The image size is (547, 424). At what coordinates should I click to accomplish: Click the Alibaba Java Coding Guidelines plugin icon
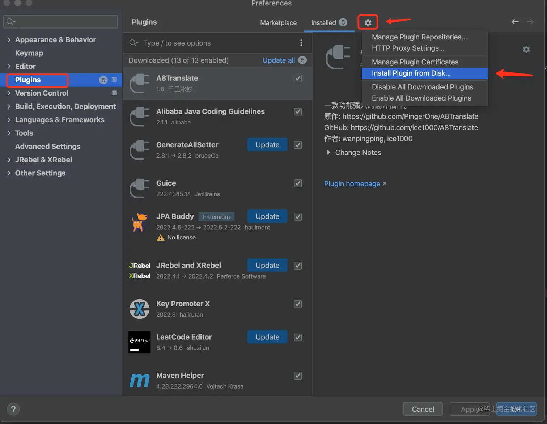(140, 117)
